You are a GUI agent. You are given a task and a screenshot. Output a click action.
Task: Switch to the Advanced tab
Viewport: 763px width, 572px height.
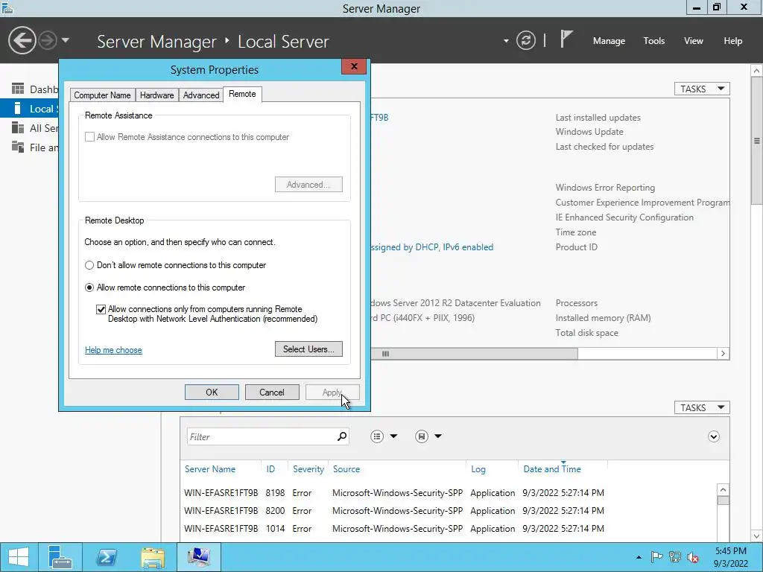coord(201,95)
